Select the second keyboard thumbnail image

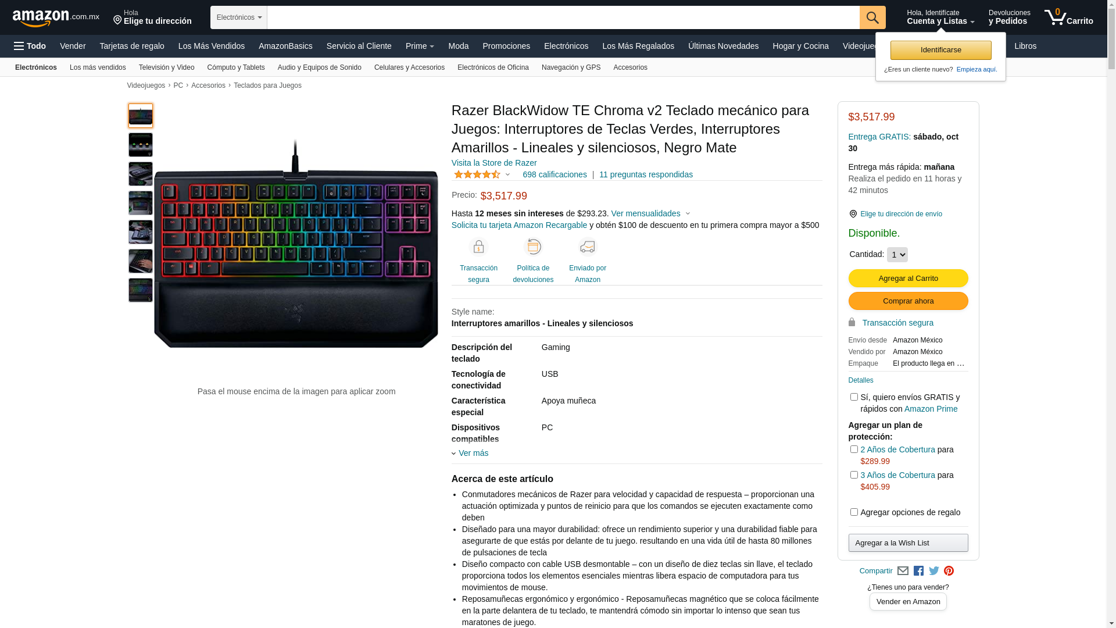point(141,145)
